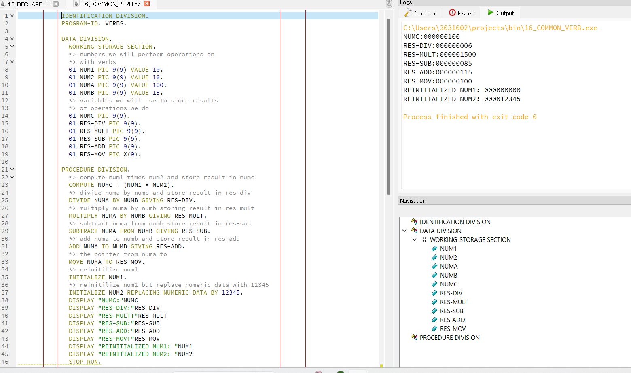Screen dimensions: 631x373
Task: Switch to the Output logs tab
Action: pos(500,13)
